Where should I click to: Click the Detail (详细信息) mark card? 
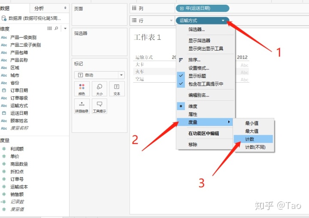(82, 106)
